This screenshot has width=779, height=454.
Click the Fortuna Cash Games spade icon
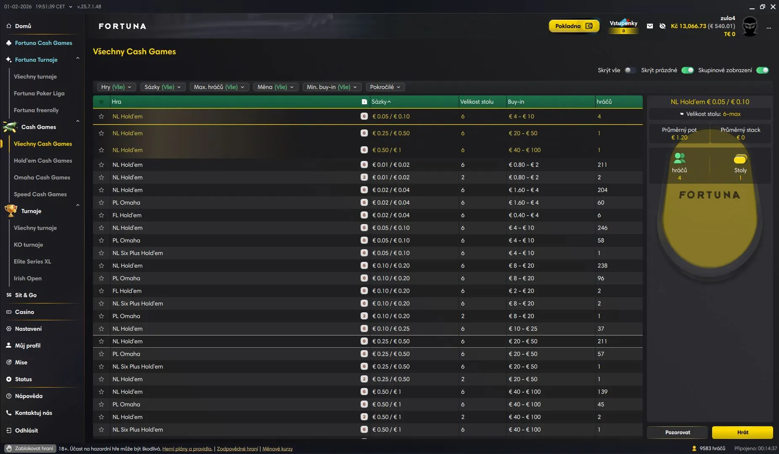tap(9, 43)
